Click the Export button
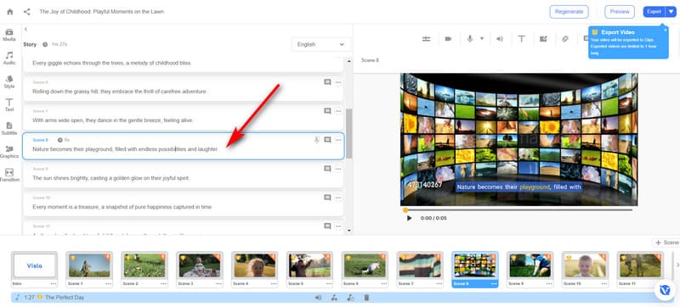This screenshot has height=307, width=680. tap(654, 12)
